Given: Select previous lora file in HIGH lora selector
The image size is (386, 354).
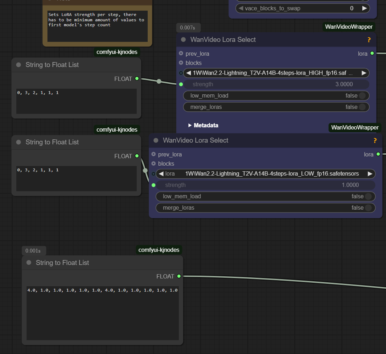Looking at the screenshot, I should pyautogui.click(x=188, y=73).
